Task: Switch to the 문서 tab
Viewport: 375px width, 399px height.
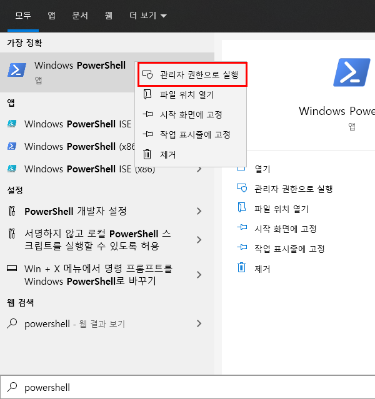Action: 80,16
